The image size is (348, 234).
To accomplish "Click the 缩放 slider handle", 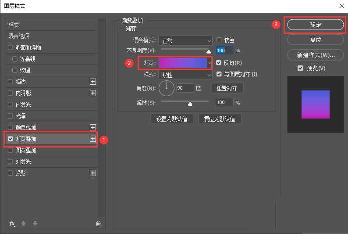I will 190,104.
